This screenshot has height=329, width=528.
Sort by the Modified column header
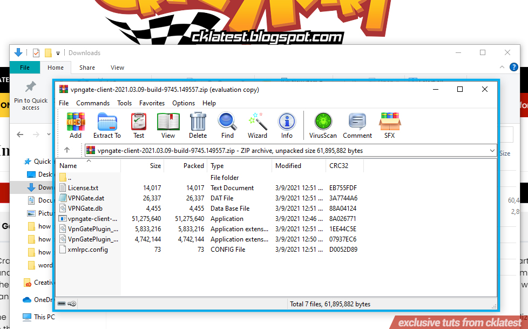point(299,165)
